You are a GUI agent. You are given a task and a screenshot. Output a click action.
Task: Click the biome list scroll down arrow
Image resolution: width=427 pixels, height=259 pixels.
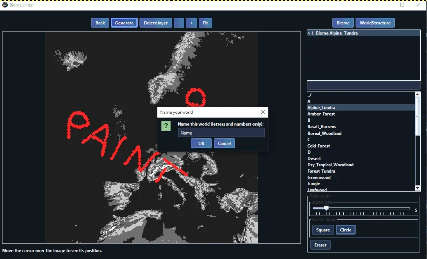418,188
